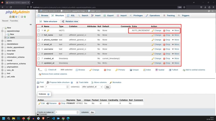Click the browser bookmark star icon
216x121 pixels.
(184, 7)
